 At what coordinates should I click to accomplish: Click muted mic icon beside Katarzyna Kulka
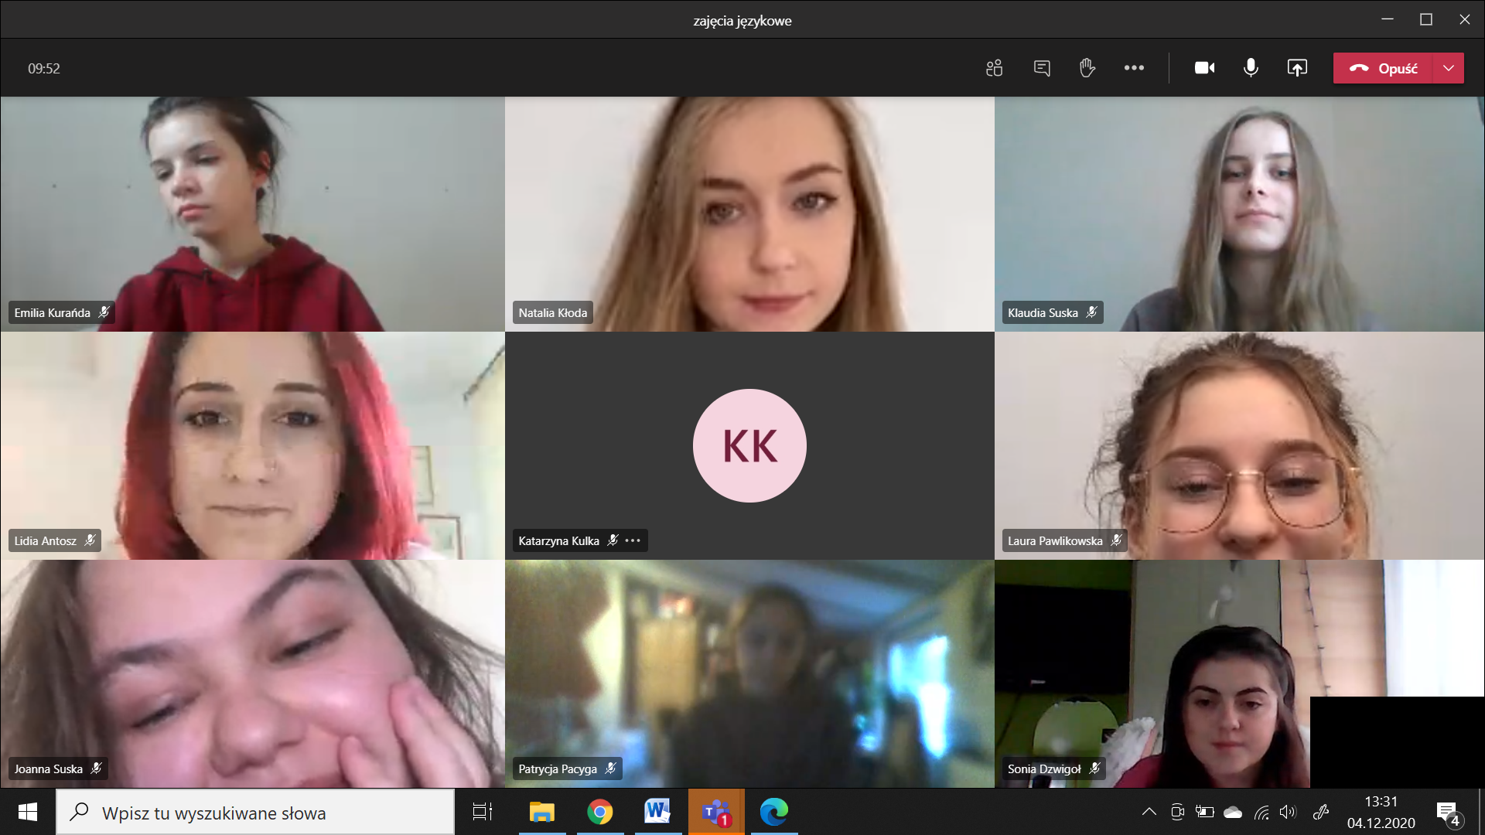pyautogui.click(x=613, y=540)
